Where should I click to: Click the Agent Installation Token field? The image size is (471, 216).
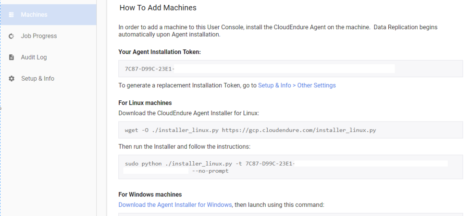(290, 69)
